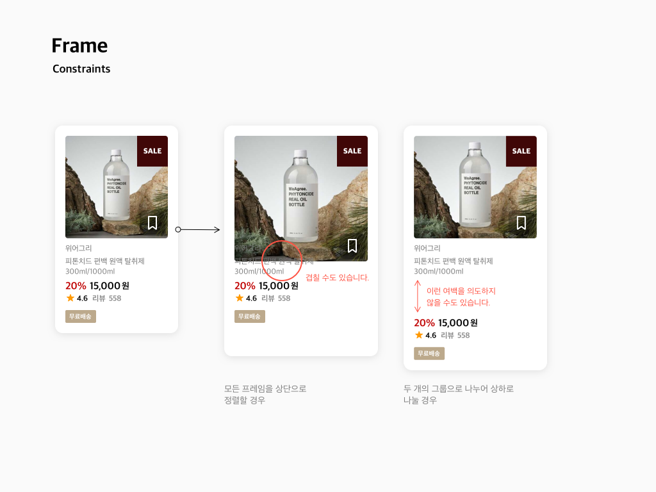Click 무료배송 tag on middle card
Screen dimensions: 656x492
(249, 316)
